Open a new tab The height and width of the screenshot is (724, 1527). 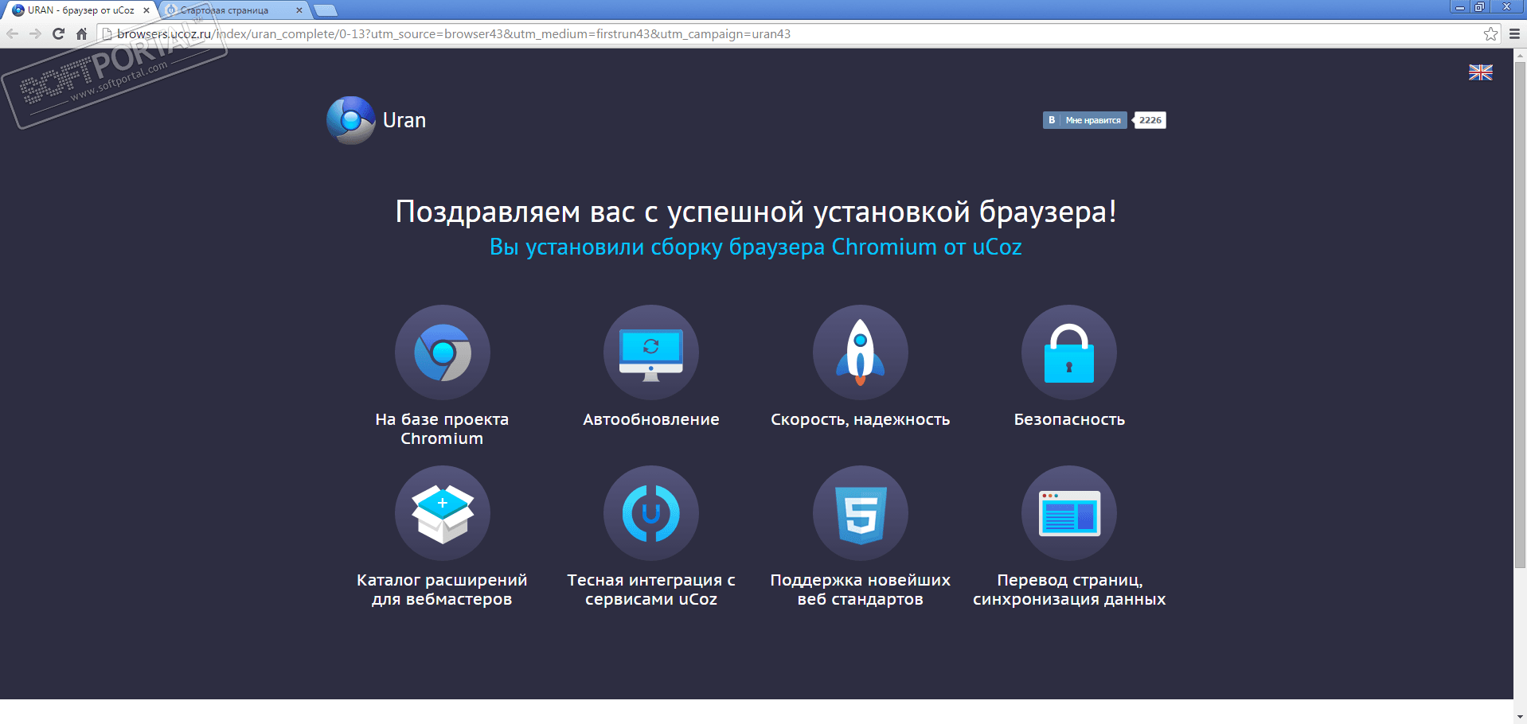pos(326,10)
